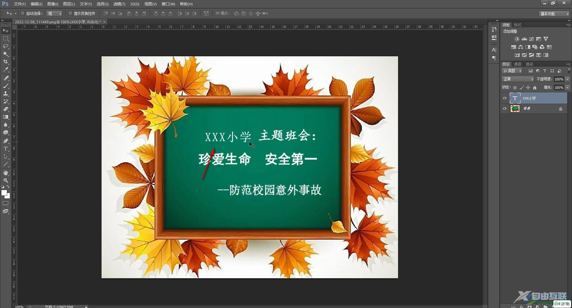The width and height of the screenshot is (572, 308).
Task: Click the foreground color swatch
Action: pyautogui.click(x=4, y=193)
